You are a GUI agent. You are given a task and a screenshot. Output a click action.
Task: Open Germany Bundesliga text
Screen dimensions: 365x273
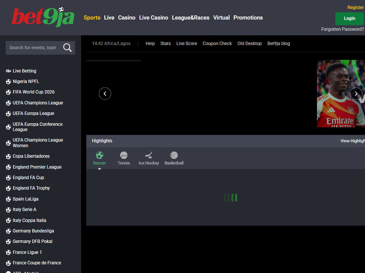[x=33, y=231]
